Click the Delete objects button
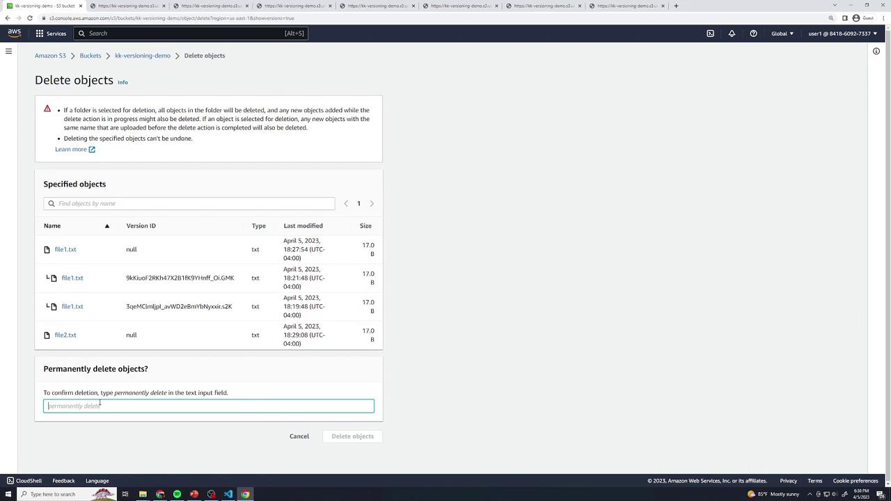891x501 pixels. (x=352, y=436)
